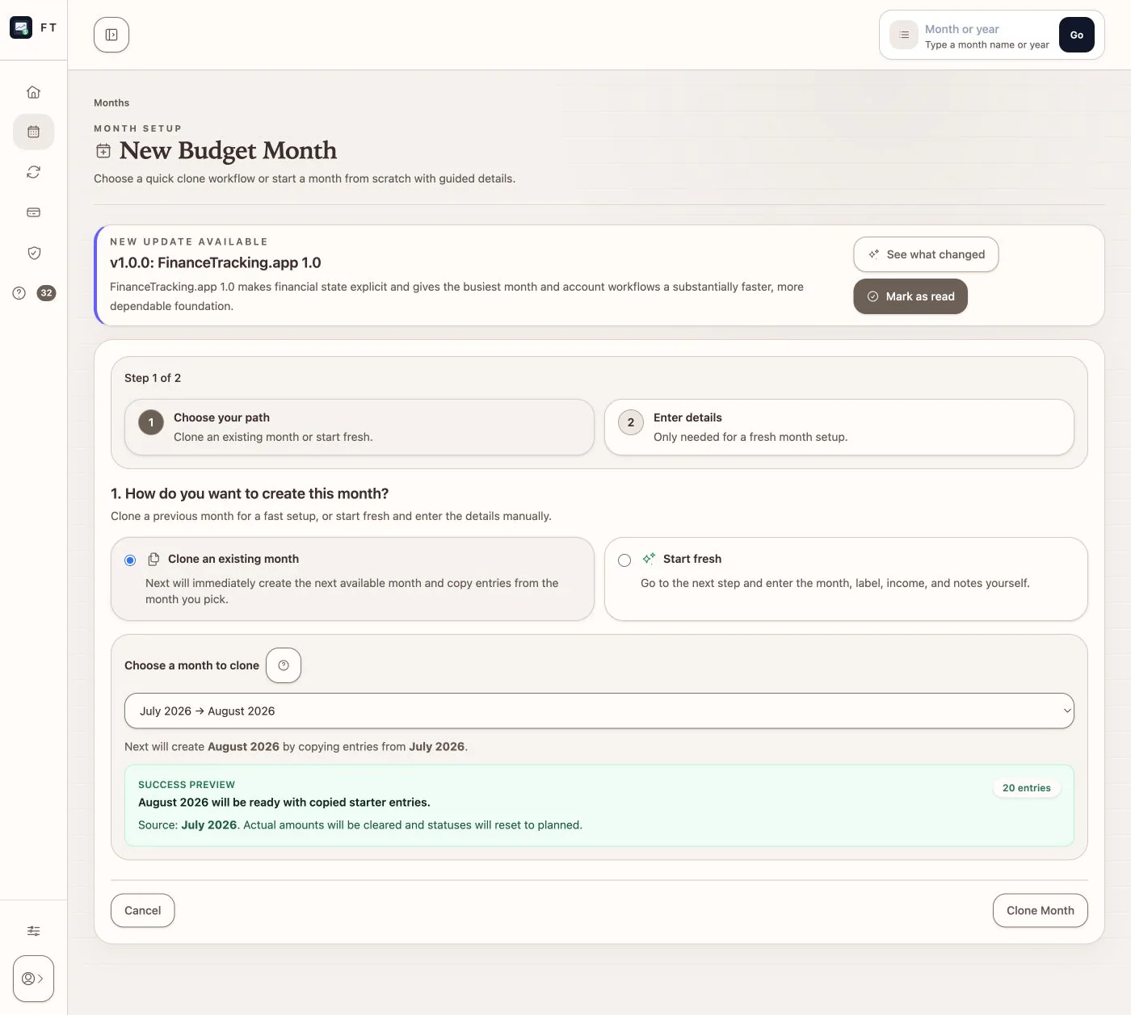Expand the user account menu in sidebar
This screenshot has width=1131, height=1015.
[33, 979]
